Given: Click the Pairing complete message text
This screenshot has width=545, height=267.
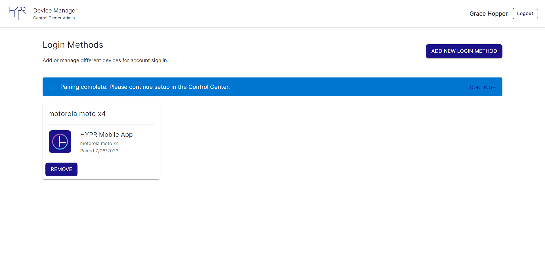Looking at the screenshot, I should tap(145, 87).
